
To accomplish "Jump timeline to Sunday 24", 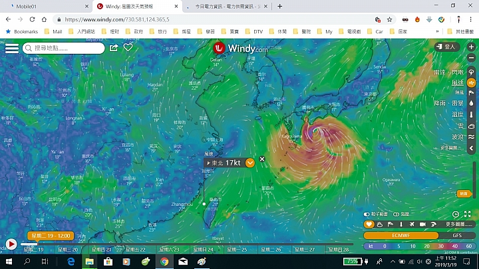I will (x=203, y=250).
